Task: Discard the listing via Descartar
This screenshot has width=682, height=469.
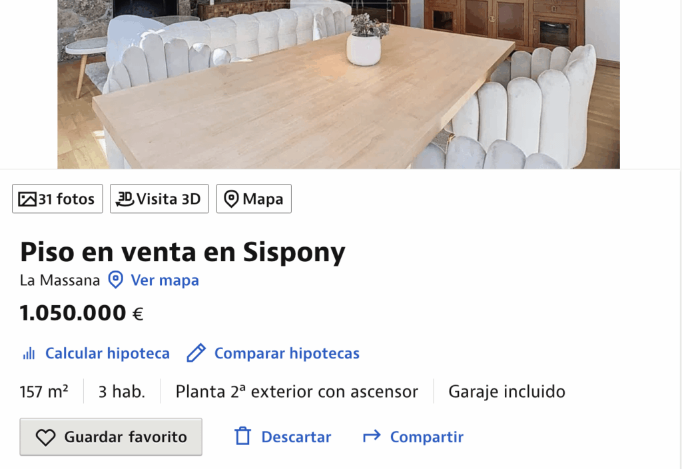Action: tap(296, 436)
